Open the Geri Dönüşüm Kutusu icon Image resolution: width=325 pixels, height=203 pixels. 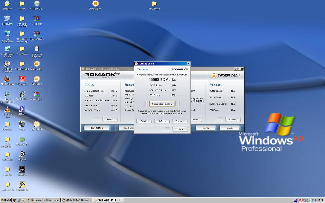7,52
